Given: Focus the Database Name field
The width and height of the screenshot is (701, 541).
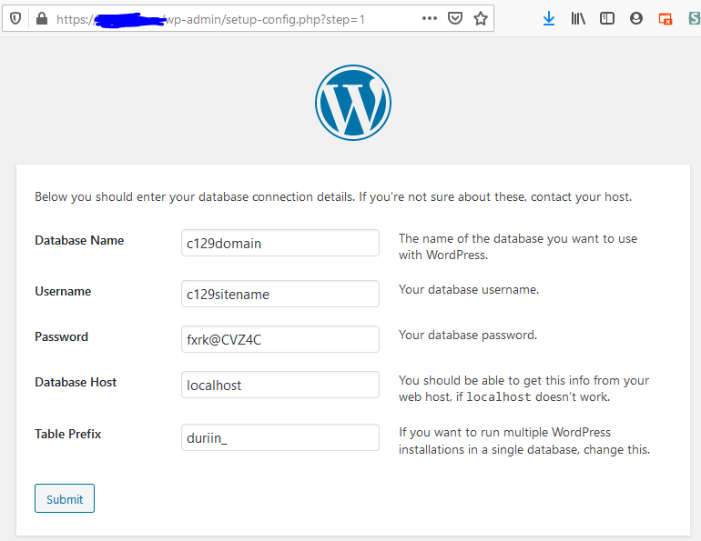Looking at the screenshot, I should 280,243.
